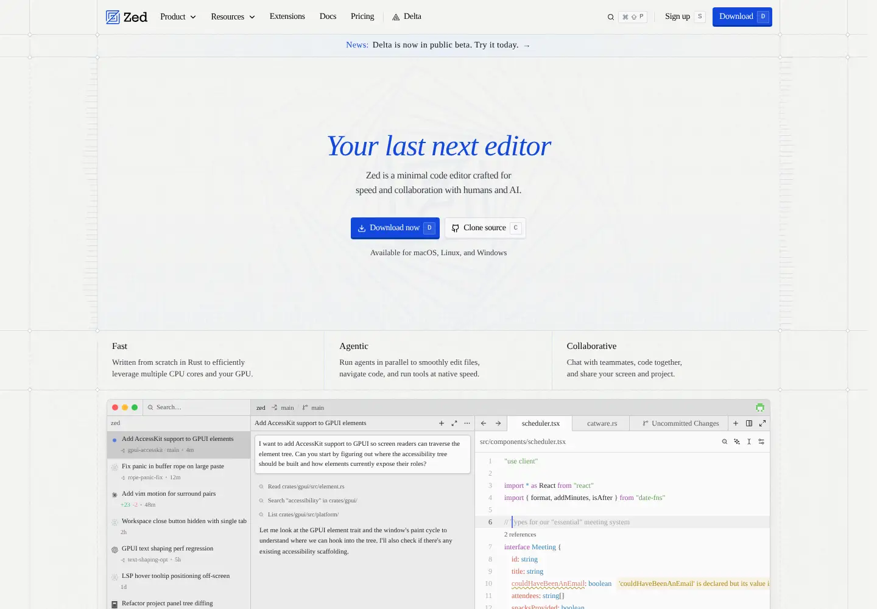This screenshot has width=877, height=609.
Task: Open the Delta public beta news link
Action: (x=438, y=45)
